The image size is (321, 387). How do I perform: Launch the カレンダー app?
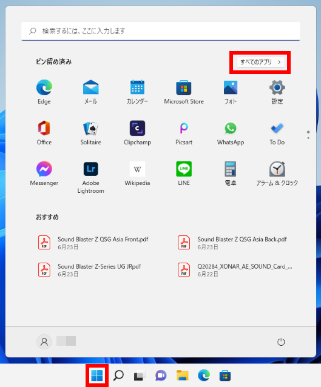tap(137, 92)
